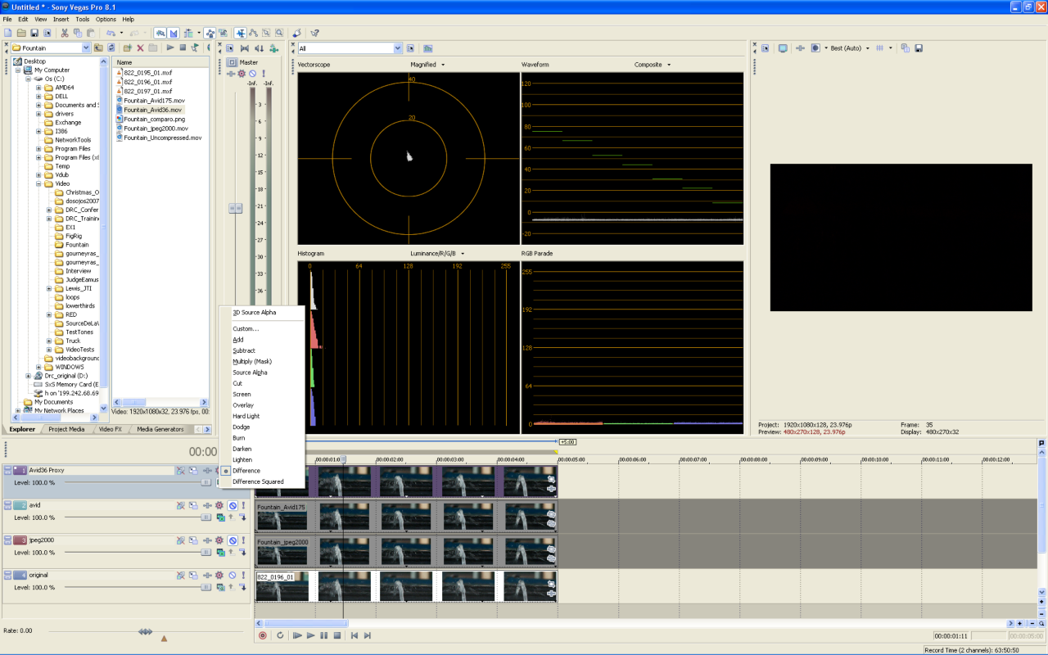Screen dimensions: 1048x655
Task: Toggle solo on the avid track
Action: point(243,506)
